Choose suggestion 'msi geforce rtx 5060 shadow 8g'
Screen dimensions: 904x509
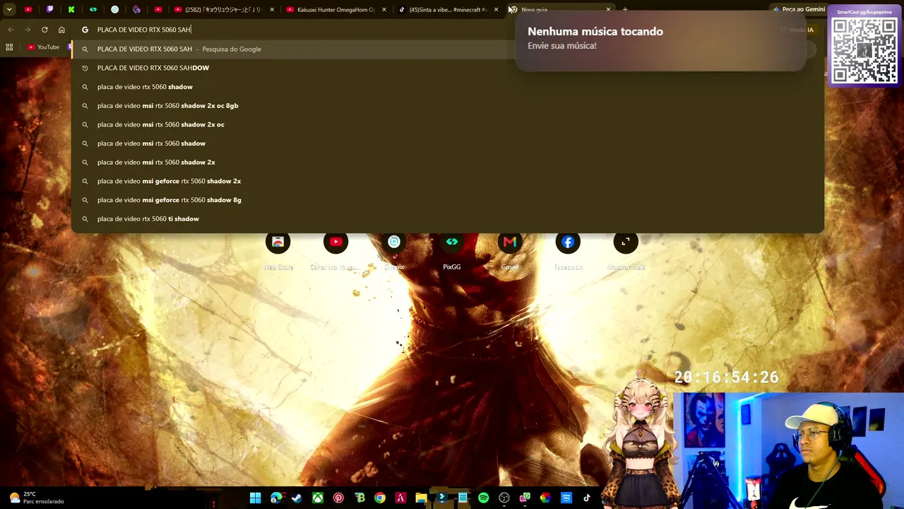point(447,200)
